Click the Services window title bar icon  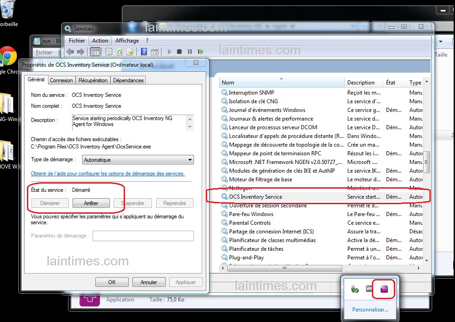(x=68, y=28)
